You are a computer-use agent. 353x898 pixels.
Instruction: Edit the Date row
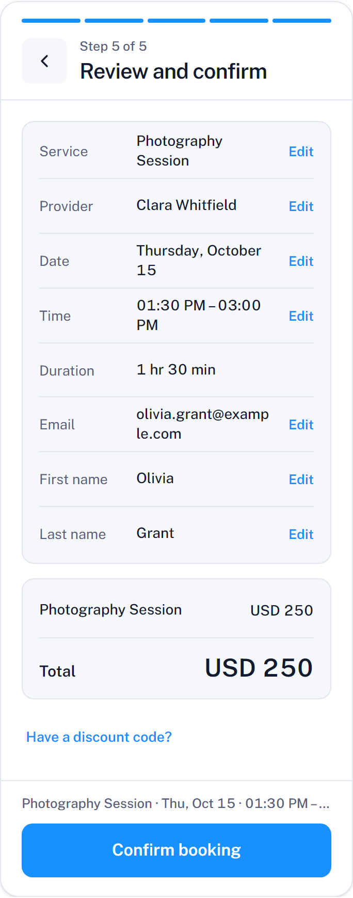coord(301,261)
